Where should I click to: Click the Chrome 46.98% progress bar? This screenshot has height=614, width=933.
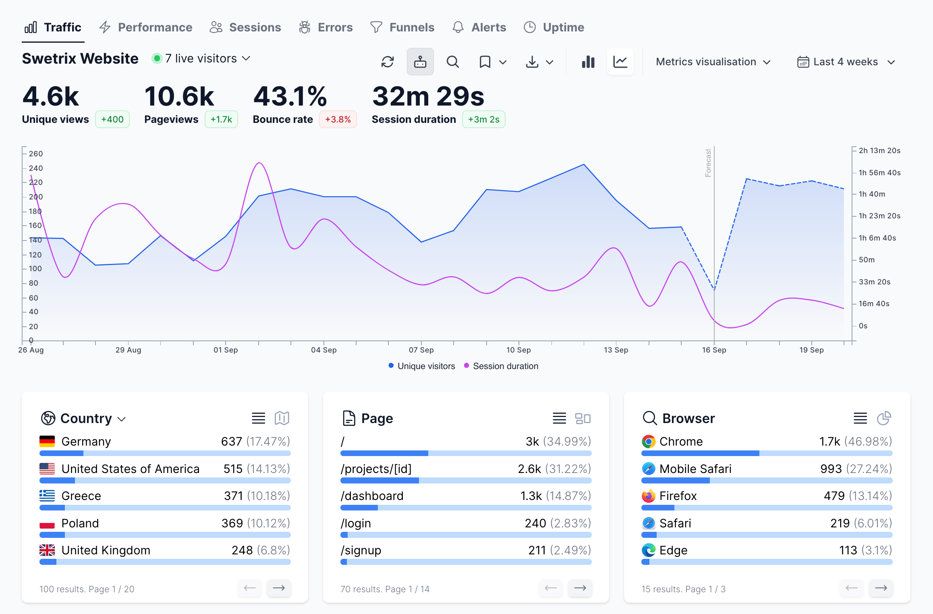coord(767,453)
